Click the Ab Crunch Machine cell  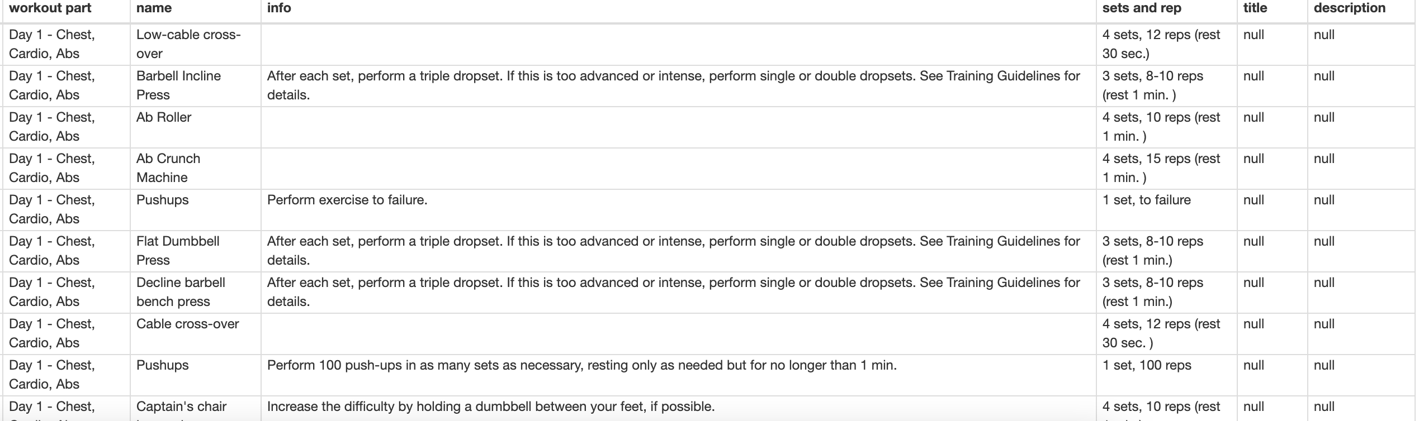point(168,168)
